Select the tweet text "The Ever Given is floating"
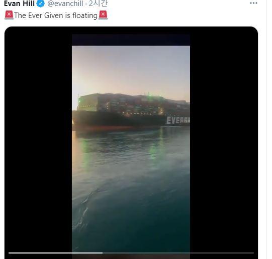The height and width of the screenshot is (259, 272). click(56, 16)
